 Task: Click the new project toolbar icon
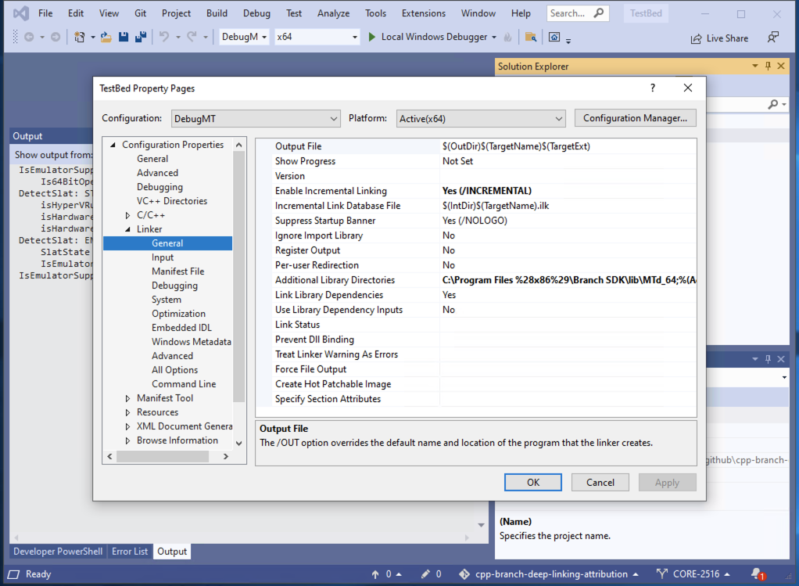click(80, 37)
